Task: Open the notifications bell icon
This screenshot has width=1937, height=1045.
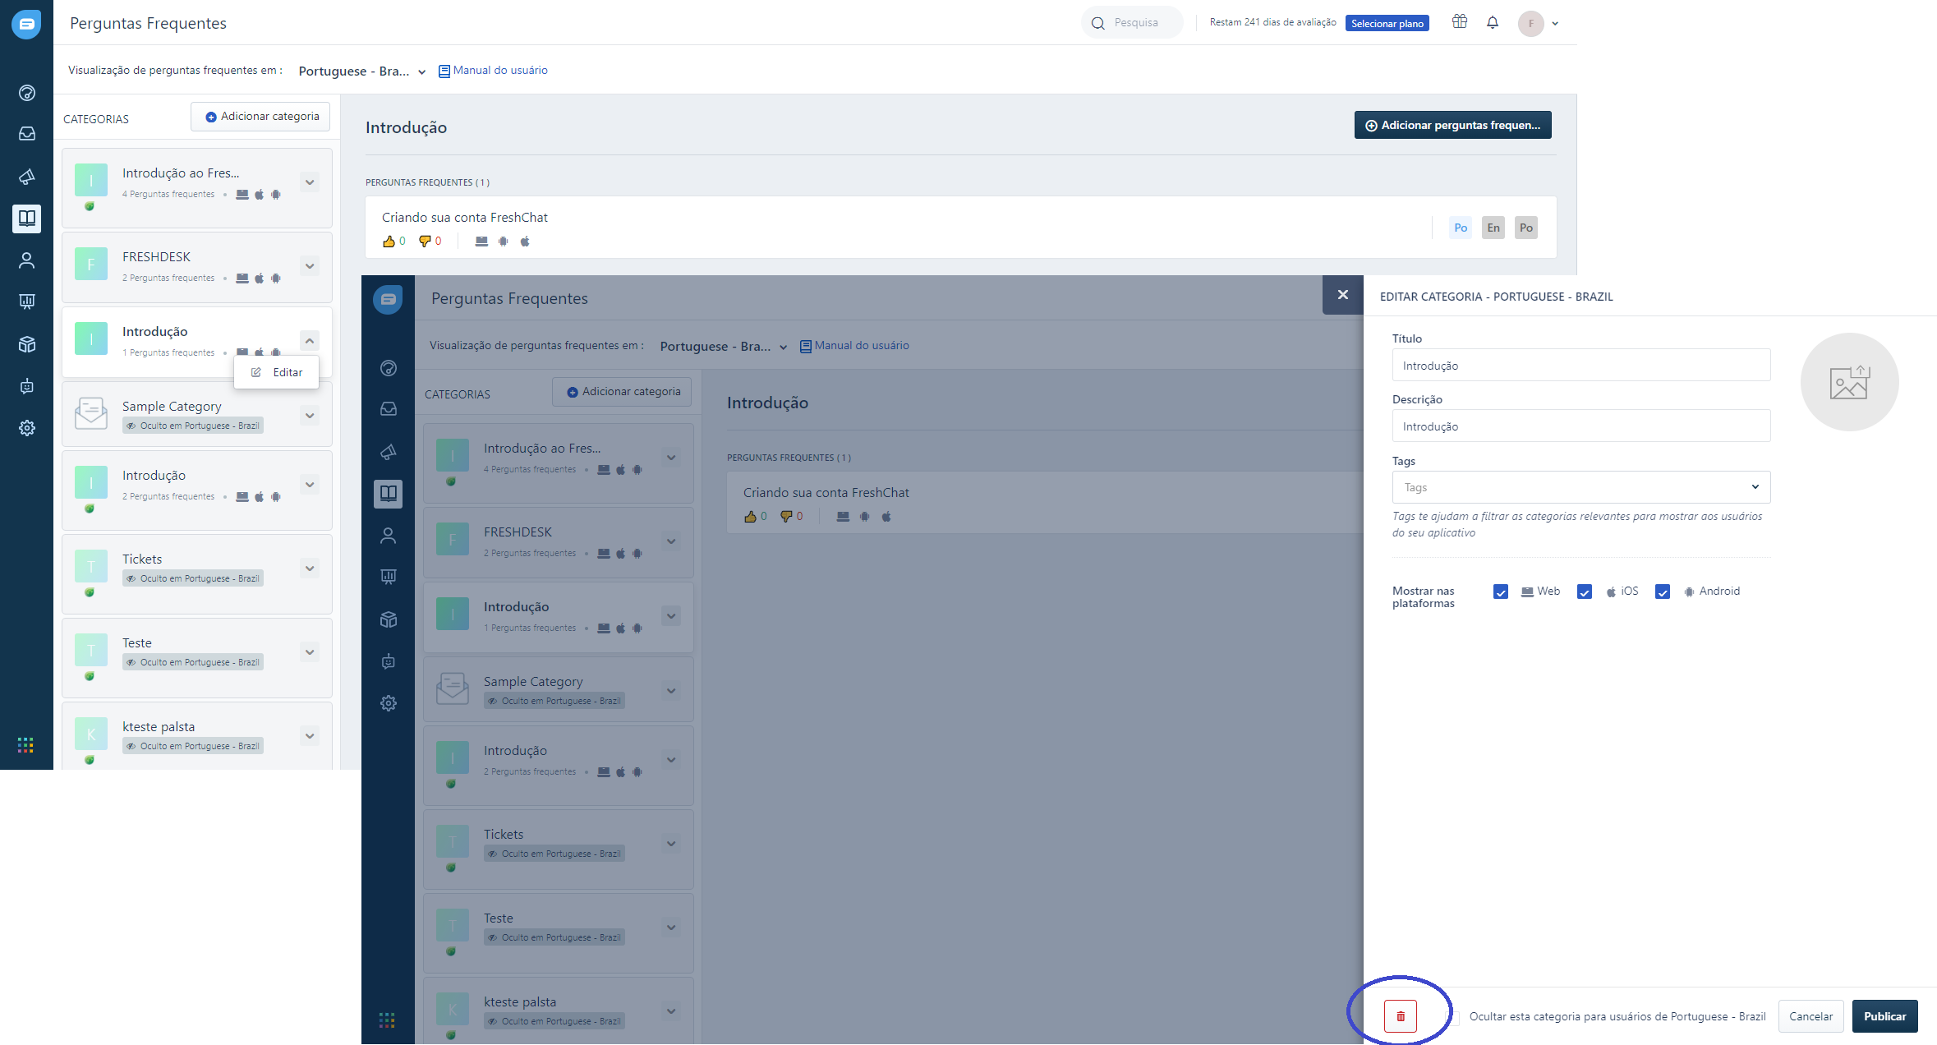Action: (1492, 23)
